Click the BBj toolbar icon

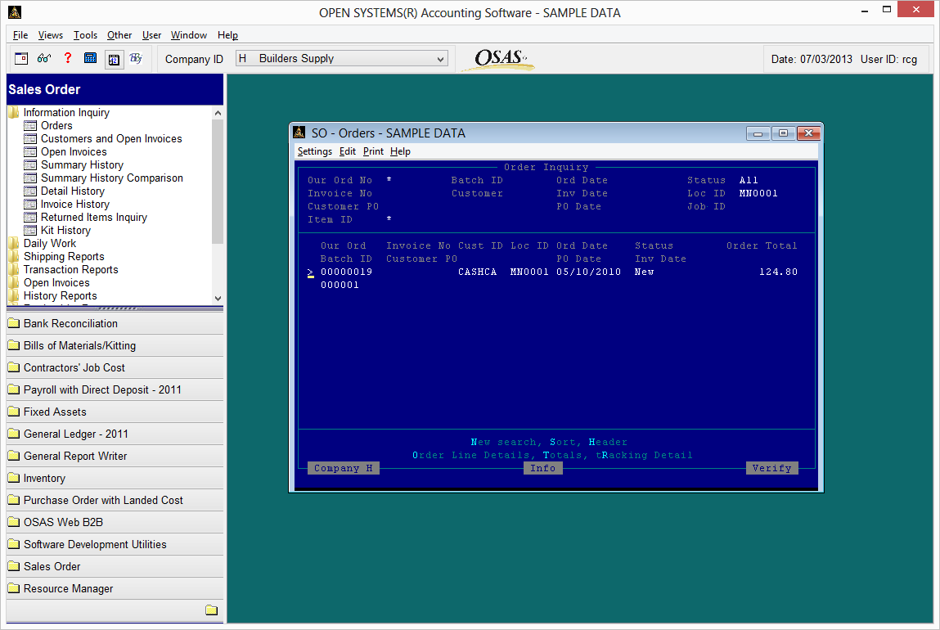click(x=136, y=58)
